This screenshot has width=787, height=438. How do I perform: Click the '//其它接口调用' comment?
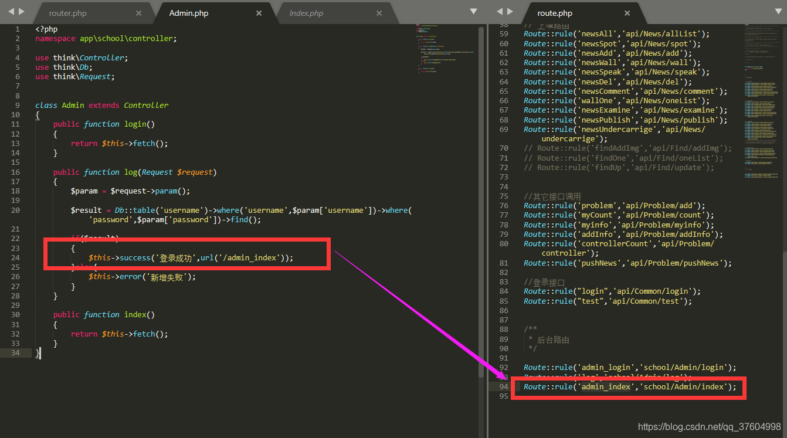552,196
